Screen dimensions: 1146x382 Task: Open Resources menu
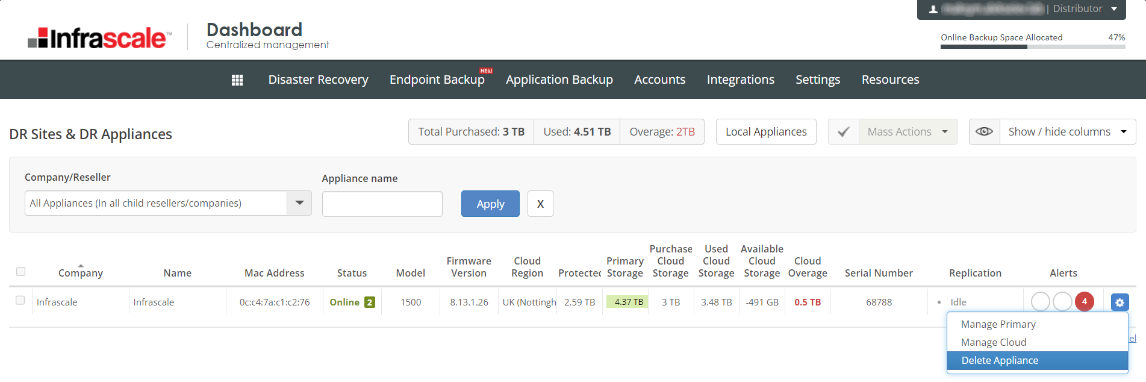pyautogui.click(x=890, y=80)
